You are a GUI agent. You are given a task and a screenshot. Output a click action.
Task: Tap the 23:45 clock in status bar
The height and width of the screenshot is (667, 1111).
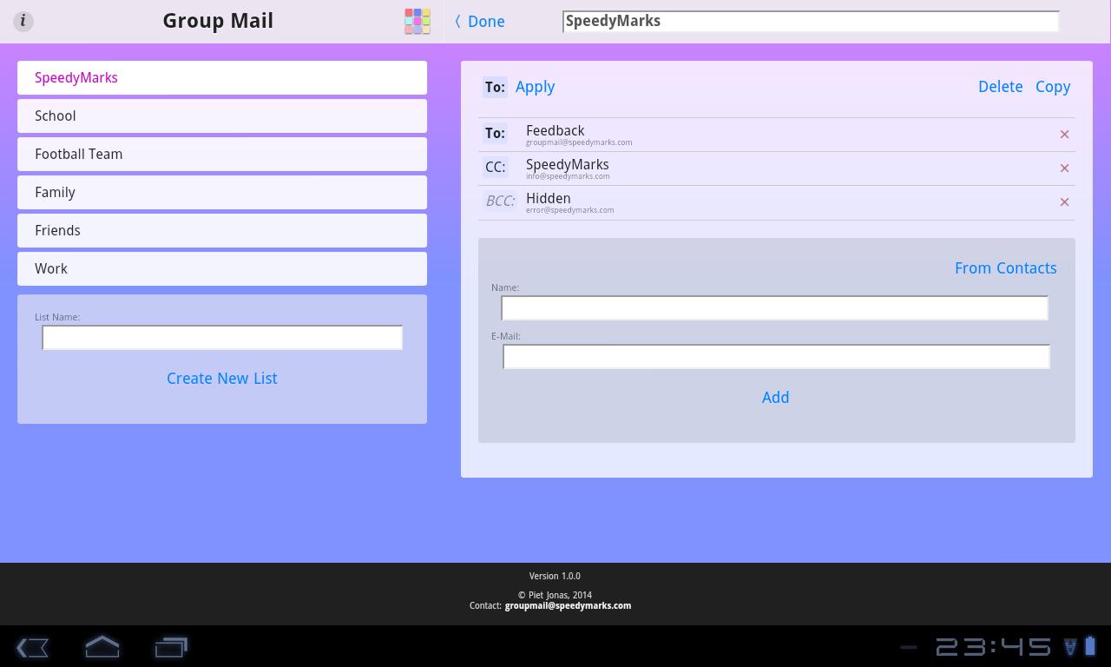tap(994, 647)
